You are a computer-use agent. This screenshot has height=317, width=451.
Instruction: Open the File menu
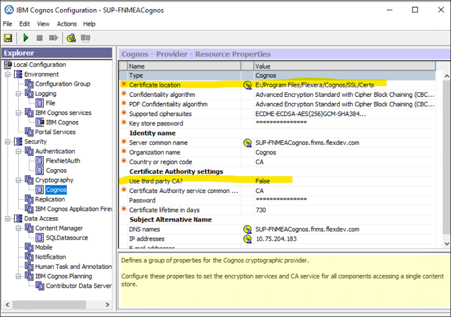8,24
